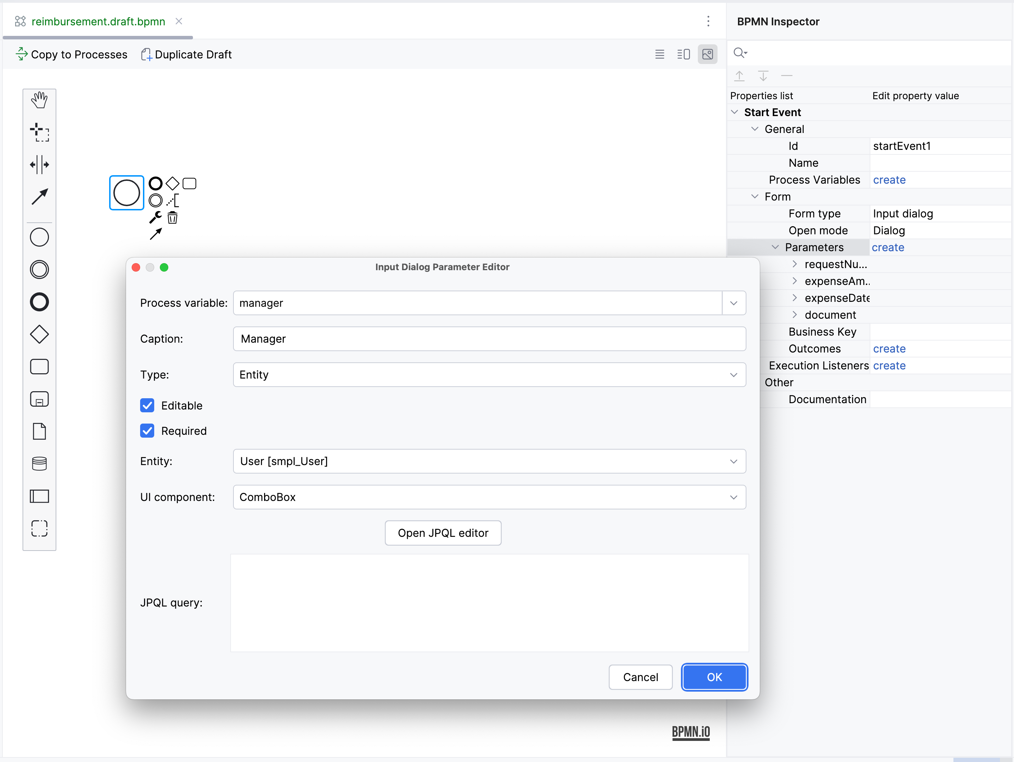Uncheck the Required checkbox

point(147,431)
